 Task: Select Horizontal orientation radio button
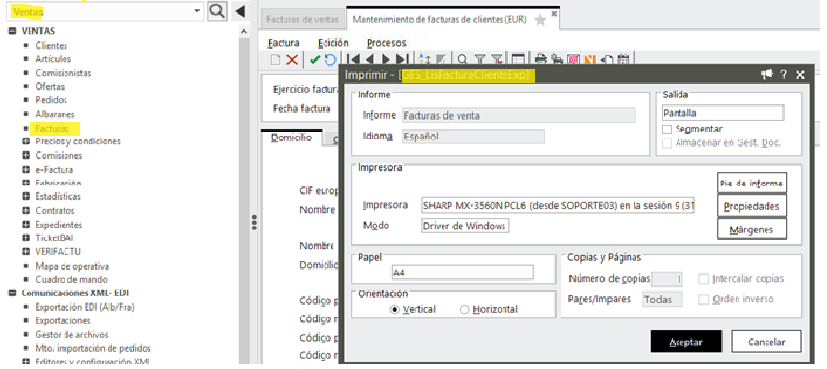(x=465, y=309)
